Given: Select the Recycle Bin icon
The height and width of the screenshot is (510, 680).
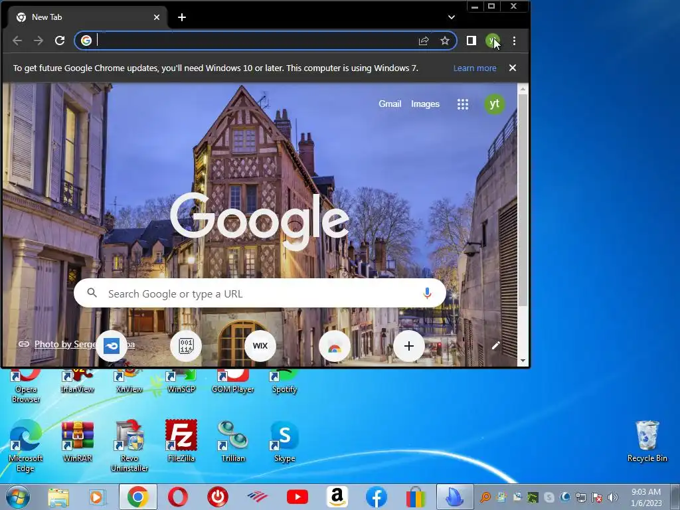Looking at the screenshot, I should (x=647, y=441).
